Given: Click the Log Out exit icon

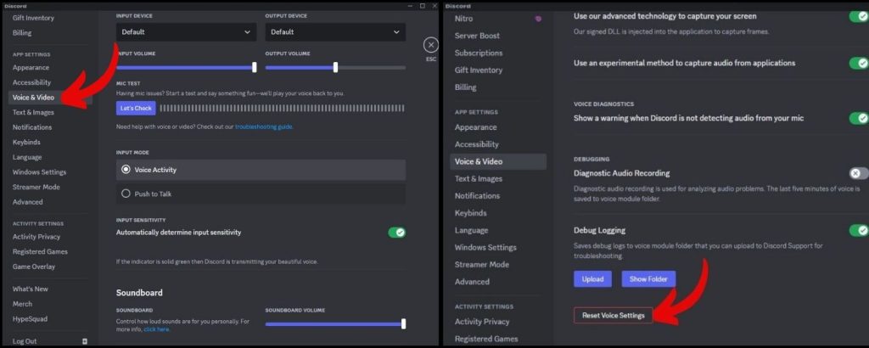Looking at the screenshot, I should point(85,341).
